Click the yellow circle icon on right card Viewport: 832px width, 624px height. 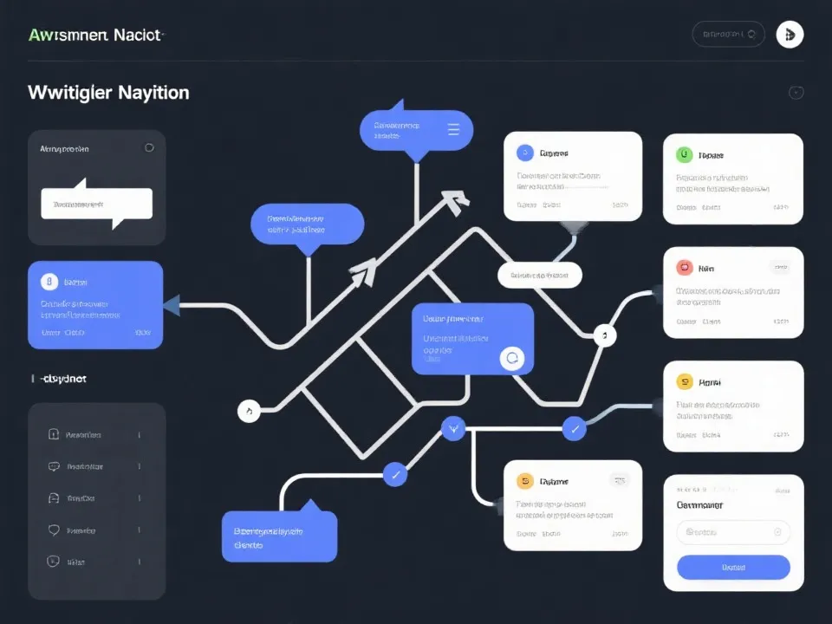coord(684,381)
